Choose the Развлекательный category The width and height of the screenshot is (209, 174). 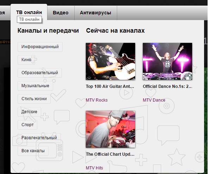click(x=39, y=138)
